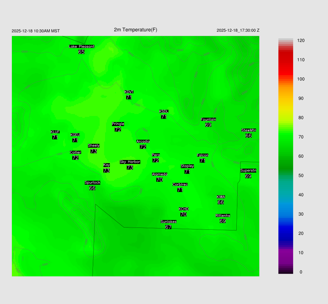Viewport: 328px width, 304px height.
Task: Select the KSDL station label
Action: pyautogui.click(x=164, y=111)
